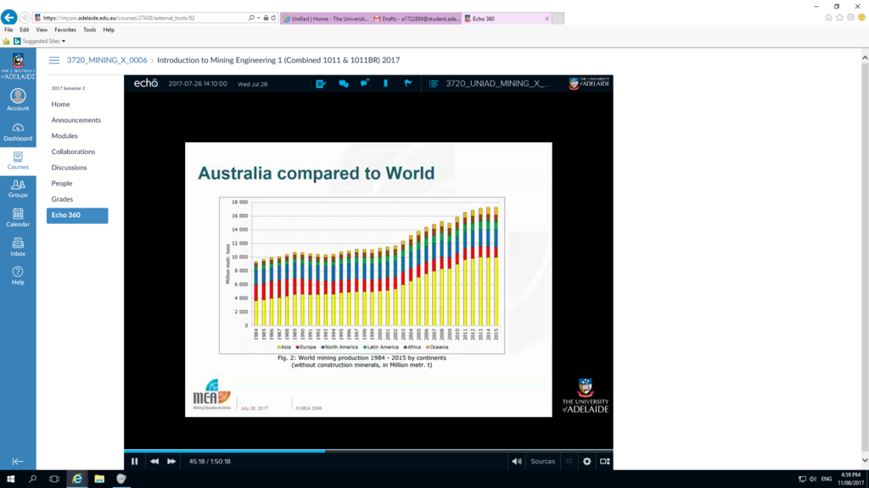
Task: Mute the video volume
Action: (x=517, y=461)
